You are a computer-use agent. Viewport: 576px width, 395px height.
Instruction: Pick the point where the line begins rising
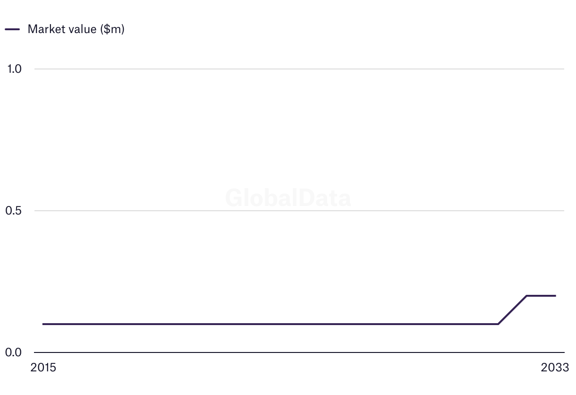click(x=498, y=324)
